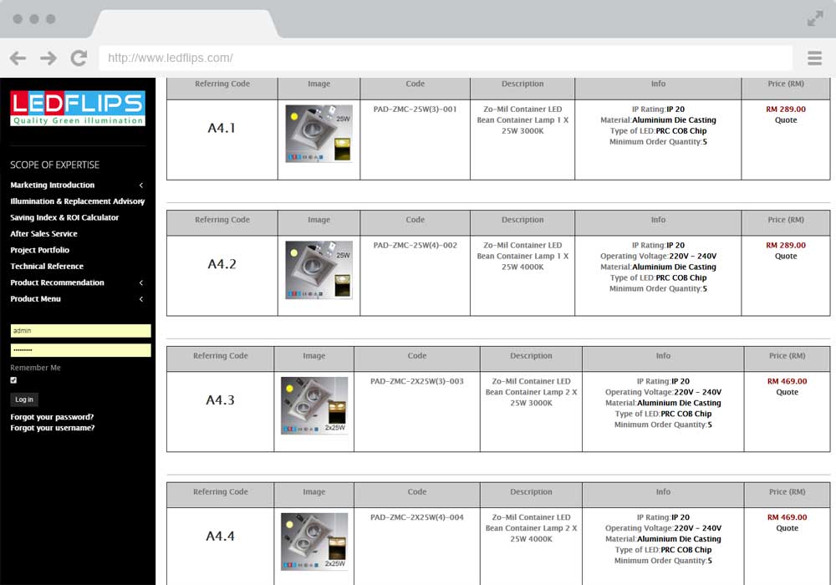
Task: Click the masked password field
Action: 80,350
